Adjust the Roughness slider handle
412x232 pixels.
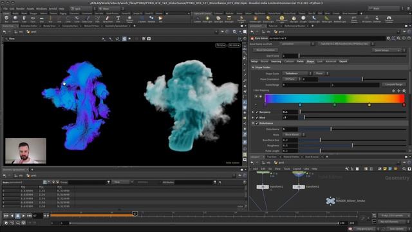(353, 146)
